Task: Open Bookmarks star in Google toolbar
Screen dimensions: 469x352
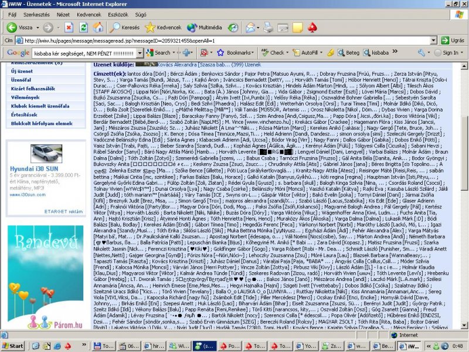Action: (236, 53)
